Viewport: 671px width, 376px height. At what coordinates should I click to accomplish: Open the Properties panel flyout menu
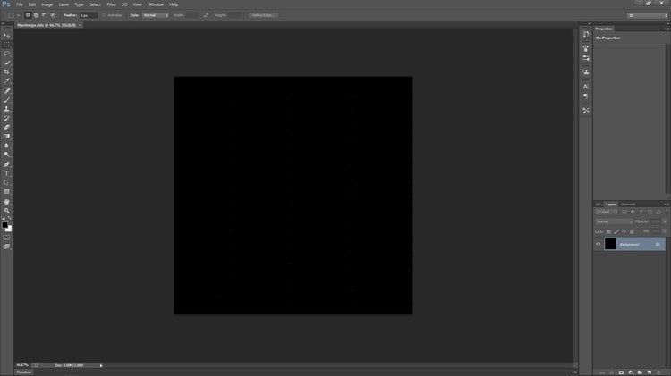[x=667, y=29]
